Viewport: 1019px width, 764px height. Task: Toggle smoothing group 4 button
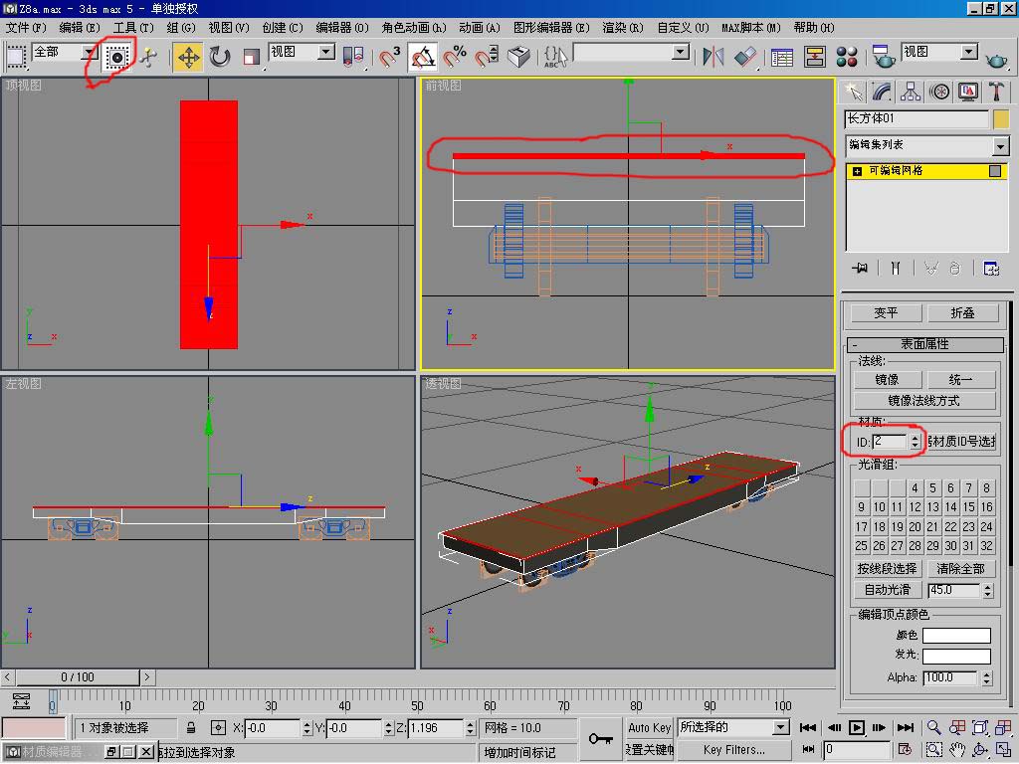[x=916, y=487]
